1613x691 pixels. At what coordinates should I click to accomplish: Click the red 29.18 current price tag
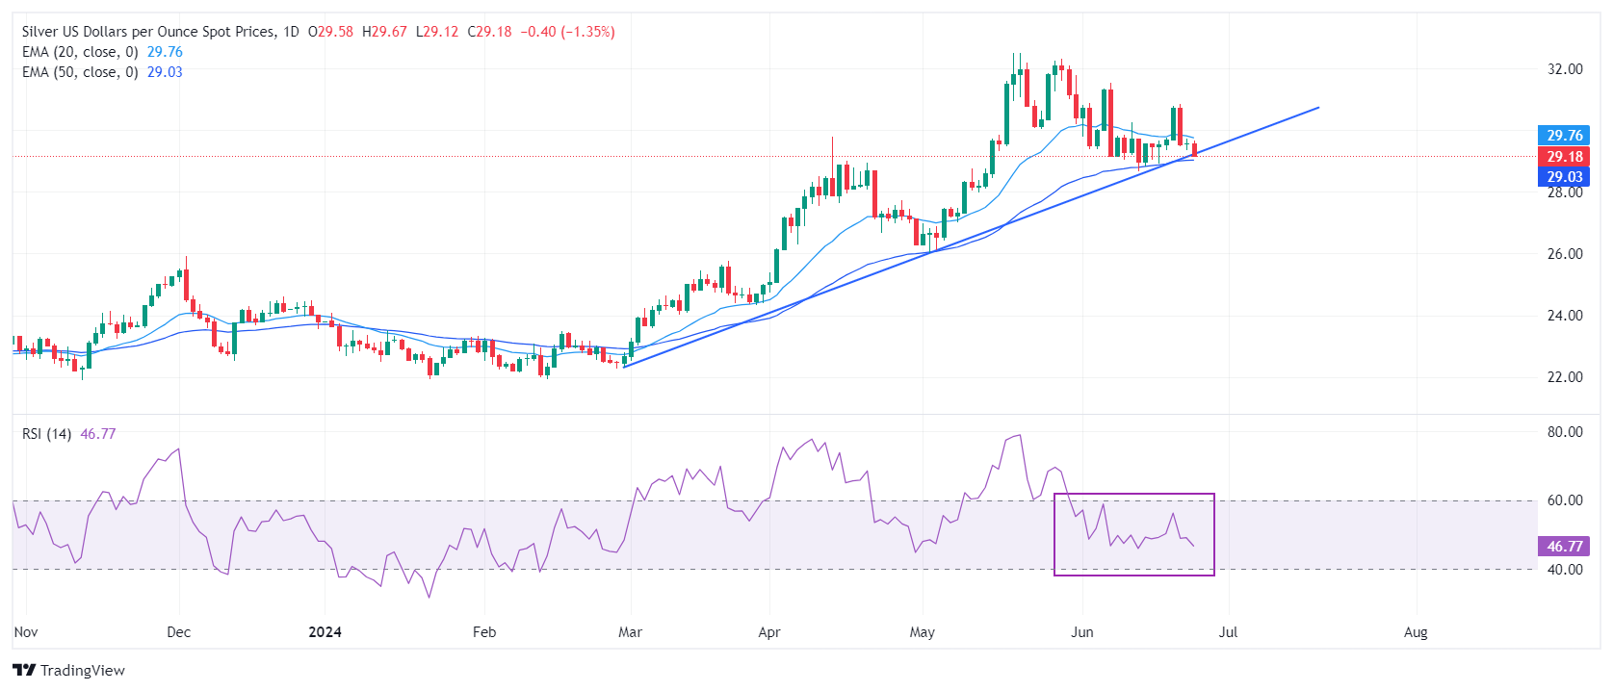(1564, 156)
